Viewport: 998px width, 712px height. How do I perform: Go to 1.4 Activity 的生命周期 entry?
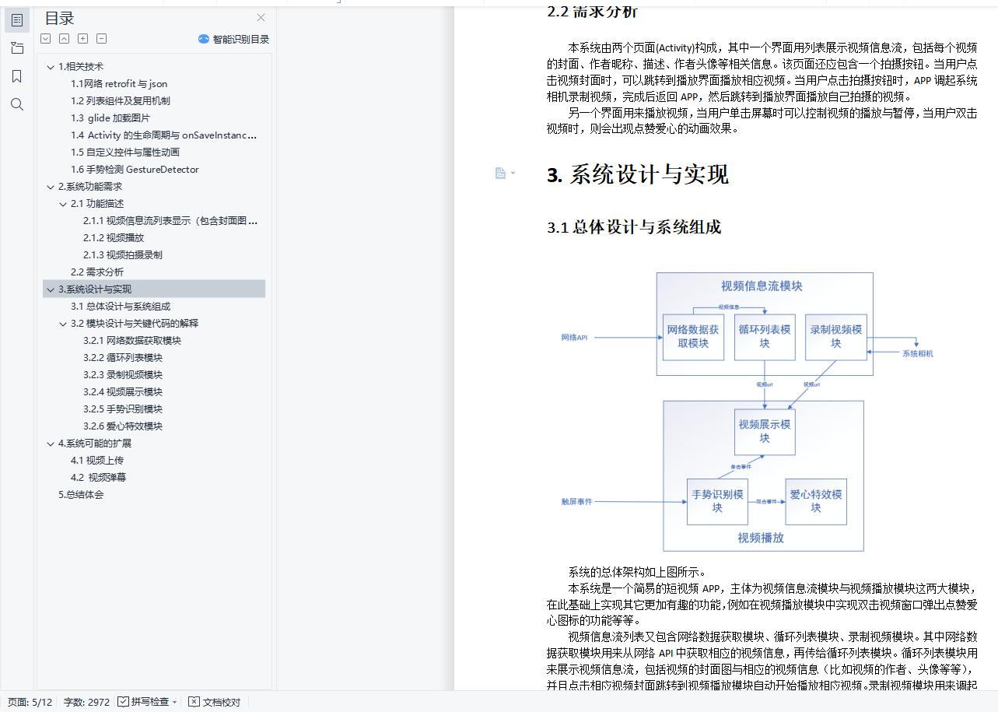[164, 135]
